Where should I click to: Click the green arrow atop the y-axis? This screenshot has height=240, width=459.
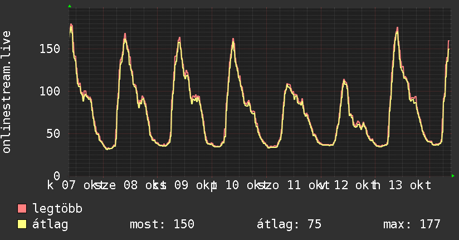coord(70,6)
